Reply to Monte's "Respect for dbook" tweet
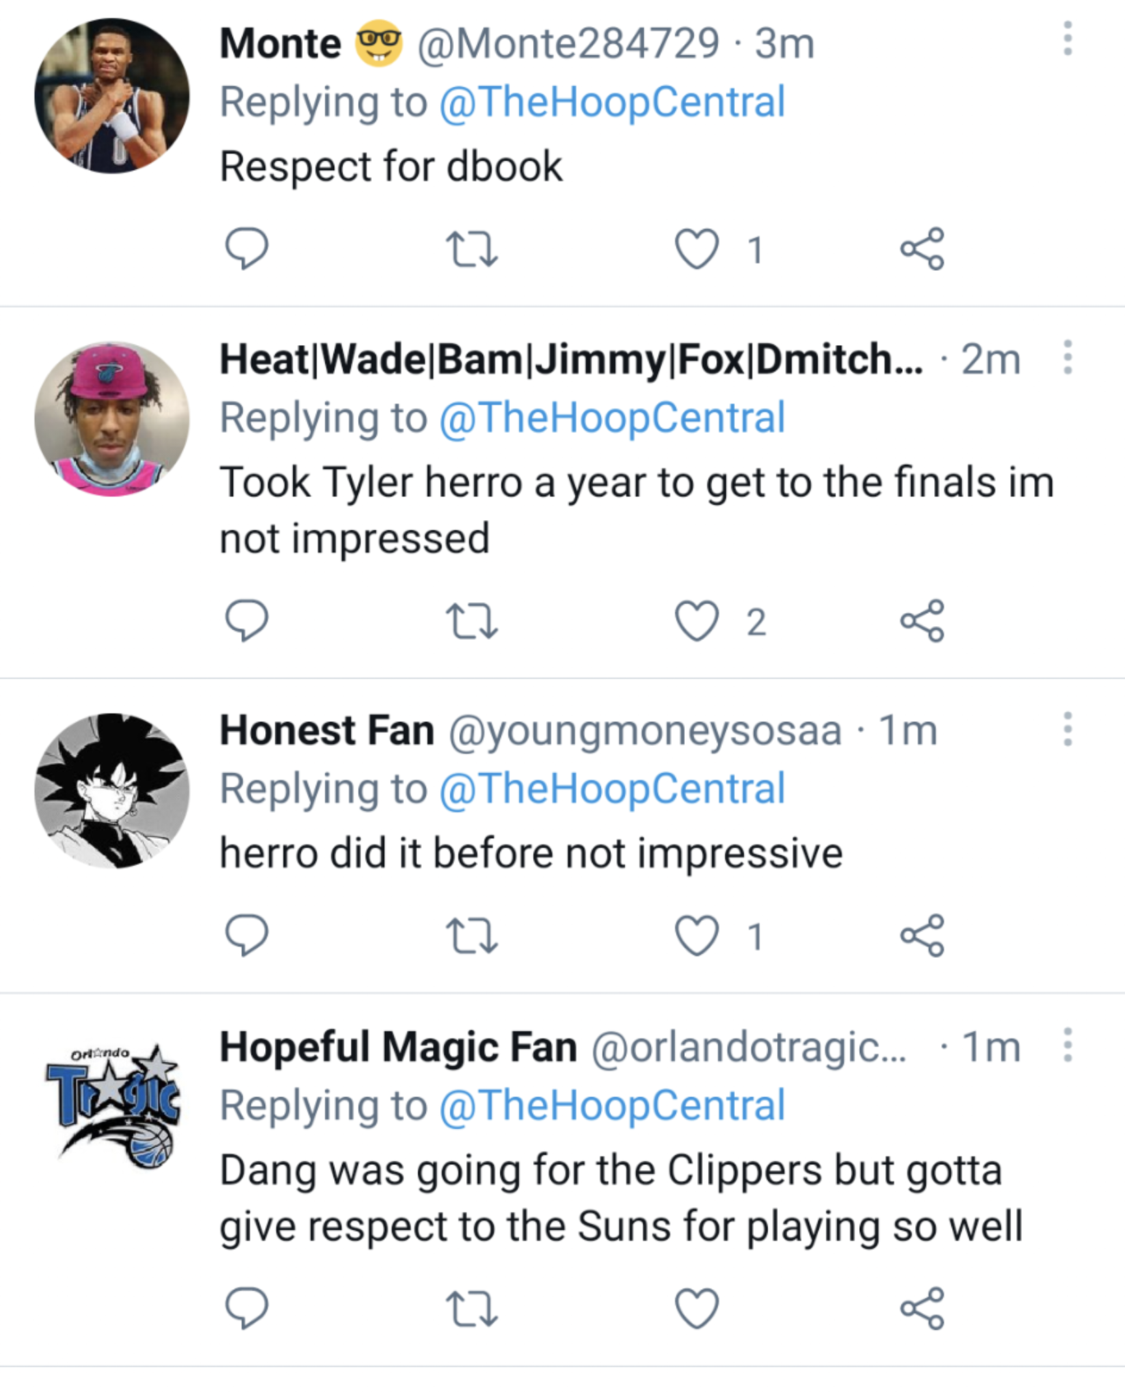Image resolution: width=1125 pixels, height=1400 pixels. point(246,248)
